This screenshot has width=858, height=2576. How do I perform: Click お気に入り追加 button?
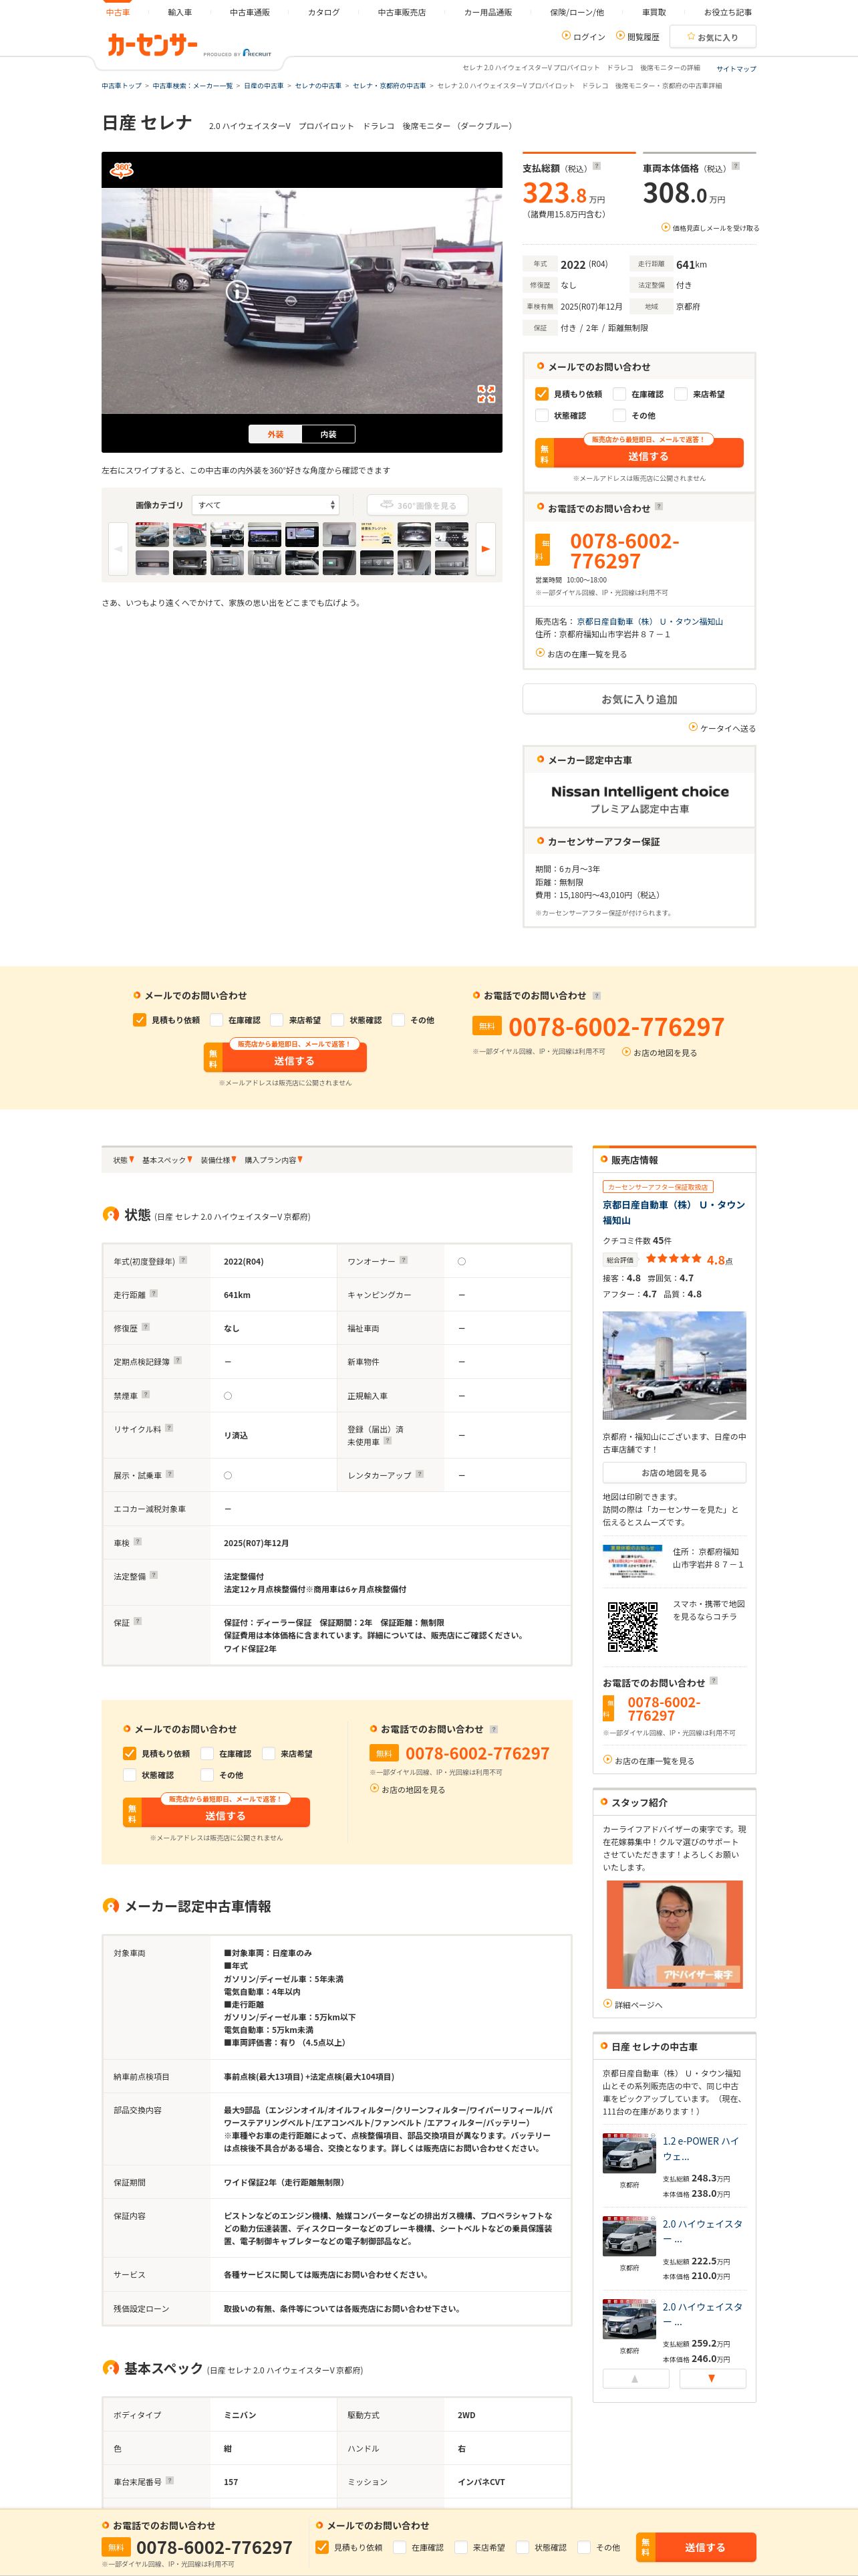pyautogui.click(x=639, y=699)
